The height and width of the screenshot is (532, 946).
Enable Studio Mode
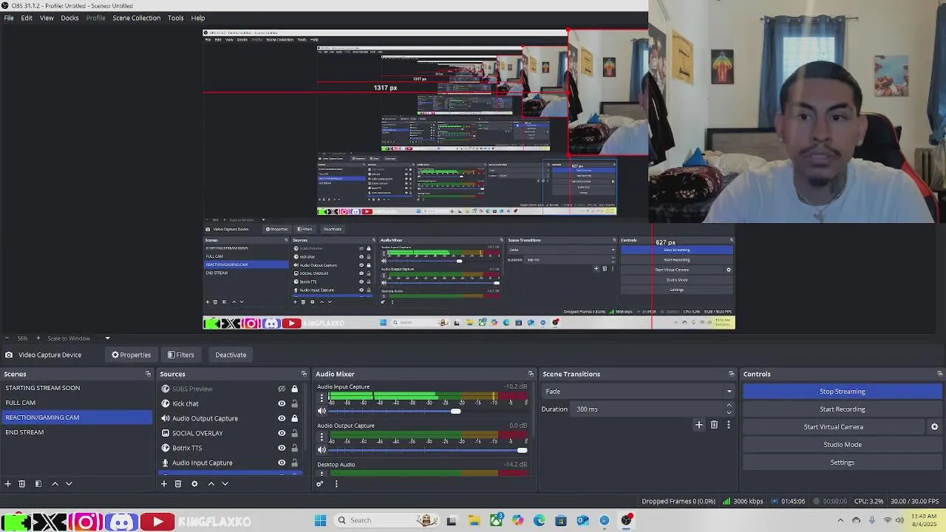pos(843,445)
